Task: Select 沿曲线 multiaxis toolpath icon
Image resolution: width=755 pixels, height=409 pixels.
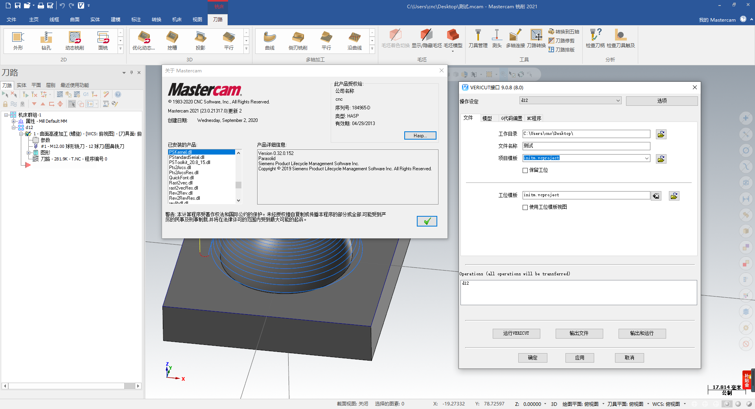Action: coord(355,41)
